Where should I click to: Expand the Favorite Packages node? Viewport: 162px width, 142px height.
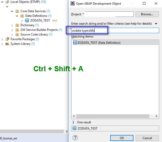click(x=2, y=40)
